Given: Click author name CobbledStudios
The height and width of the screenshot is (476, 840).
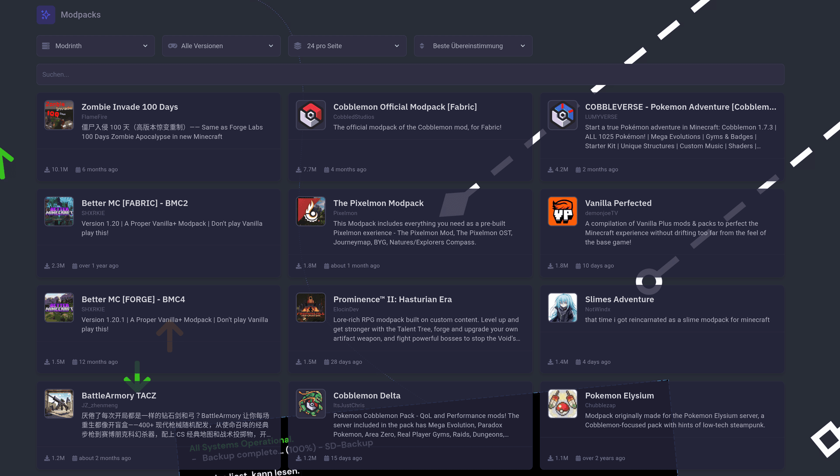Looking at the screenshot, I should coord(353,117).
